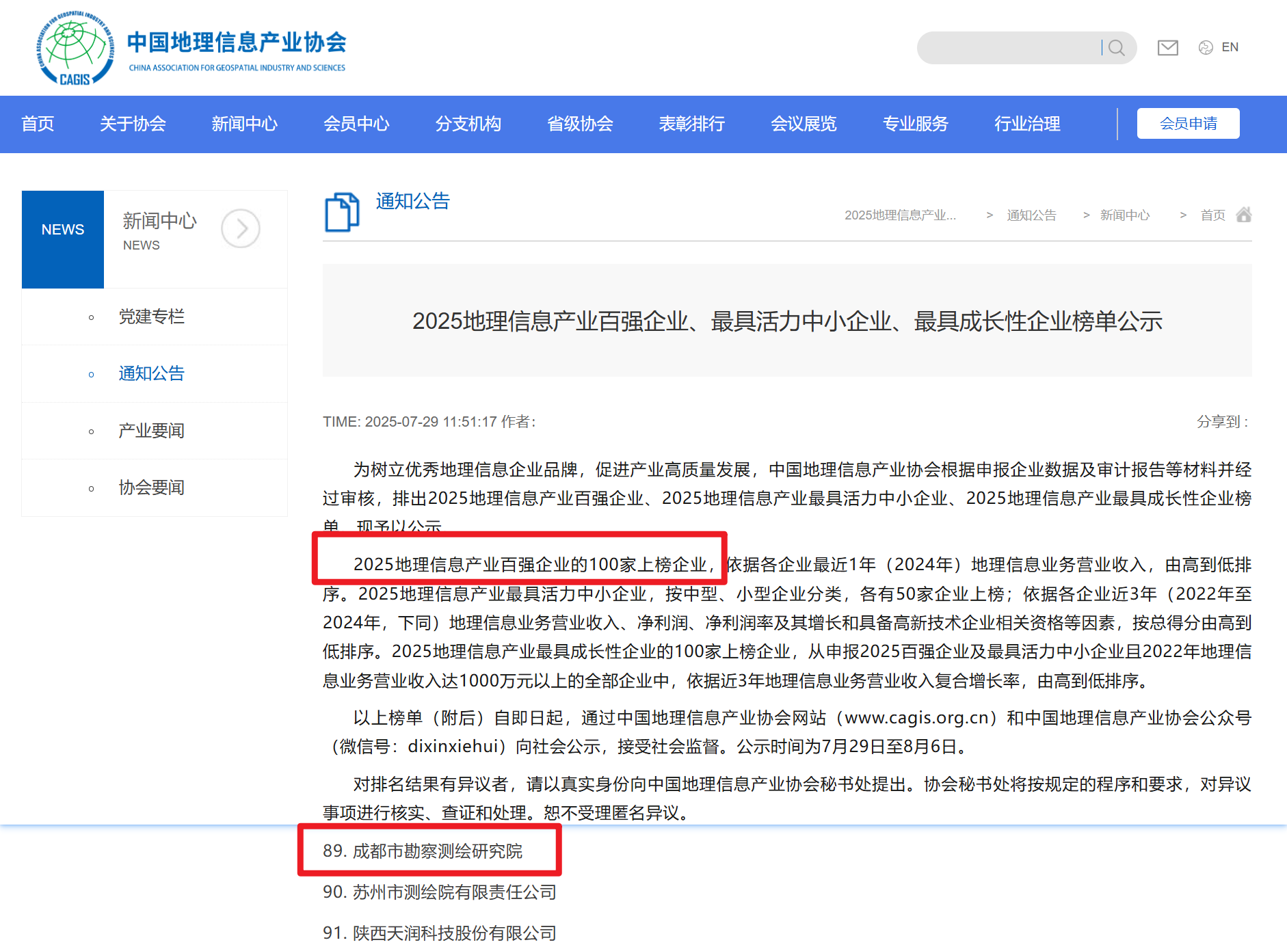Open the 首页 navigation menu item

[38, 124]
